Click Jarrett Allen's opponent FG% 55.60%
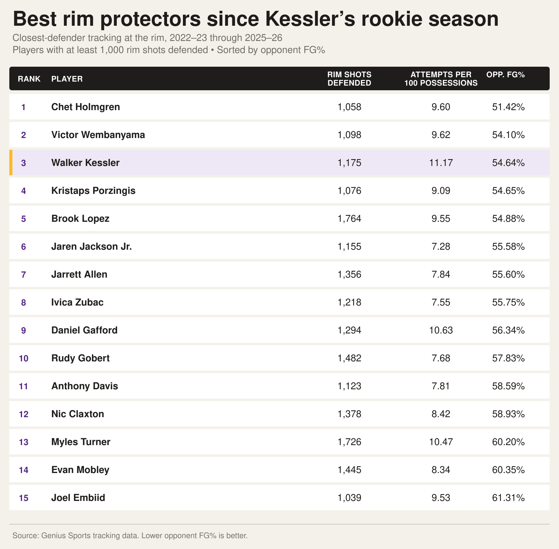Screen dimensions: 559x549 tap(509, 274)
